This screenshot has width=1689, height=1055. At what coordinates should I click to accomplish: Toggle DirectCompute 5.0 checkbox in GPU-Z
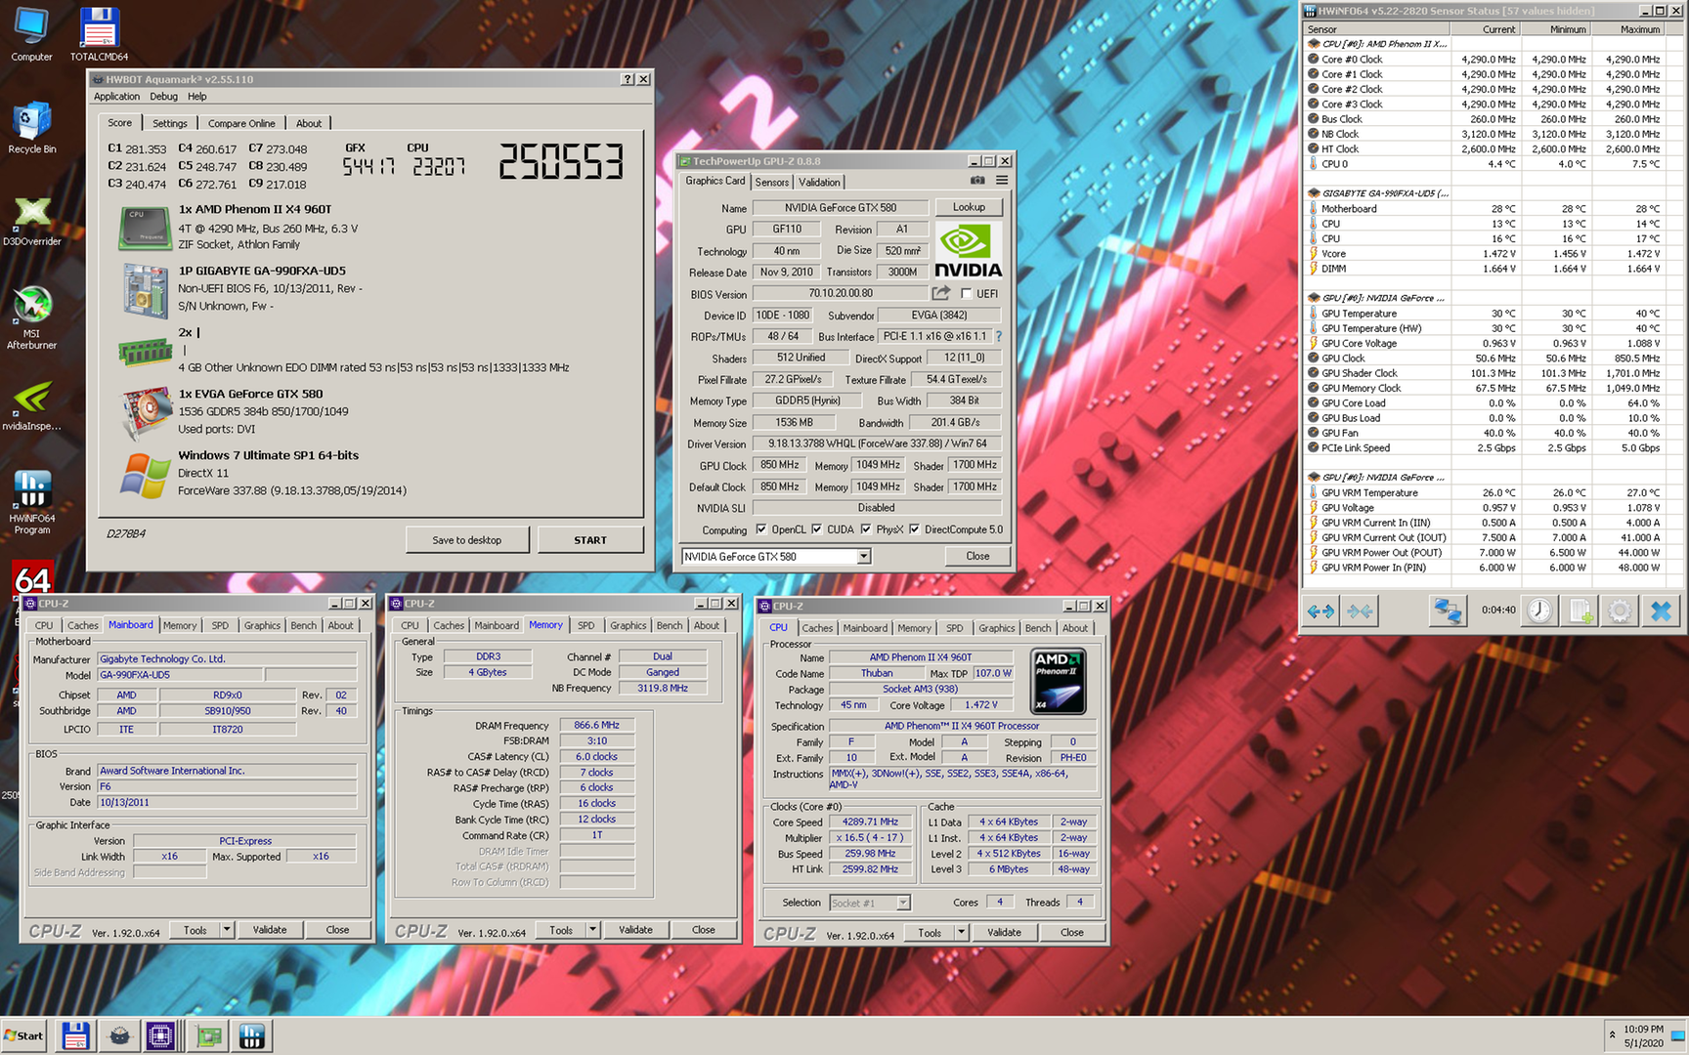tap(915, 529)
